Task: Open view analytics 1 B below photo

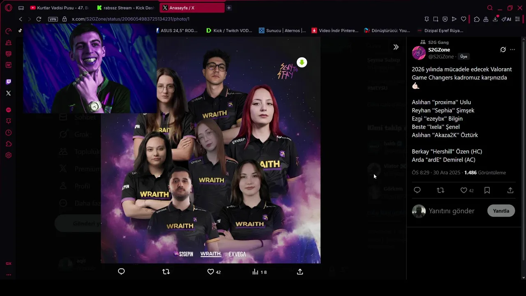Action: pos(259,272)
